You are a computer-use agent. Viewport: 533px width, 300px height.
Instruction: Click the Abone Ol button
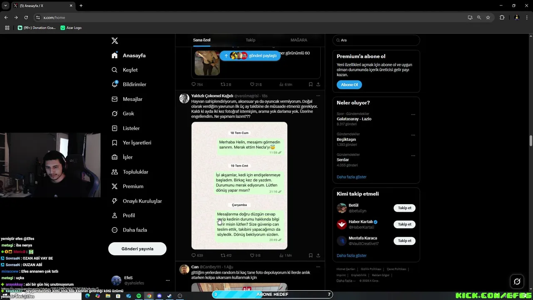(349, 85)
